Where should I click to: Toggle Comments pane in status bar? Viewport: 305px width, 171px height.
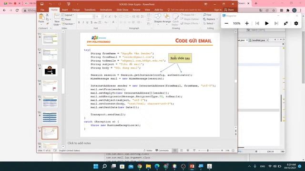[x=162, y=151]
